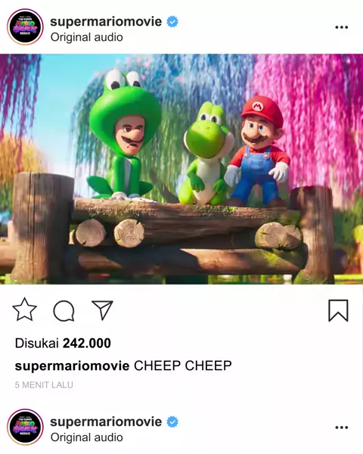This screenshot has height=454, width=363.
Task: Save post with the bookmark icon
Action: 338,310
